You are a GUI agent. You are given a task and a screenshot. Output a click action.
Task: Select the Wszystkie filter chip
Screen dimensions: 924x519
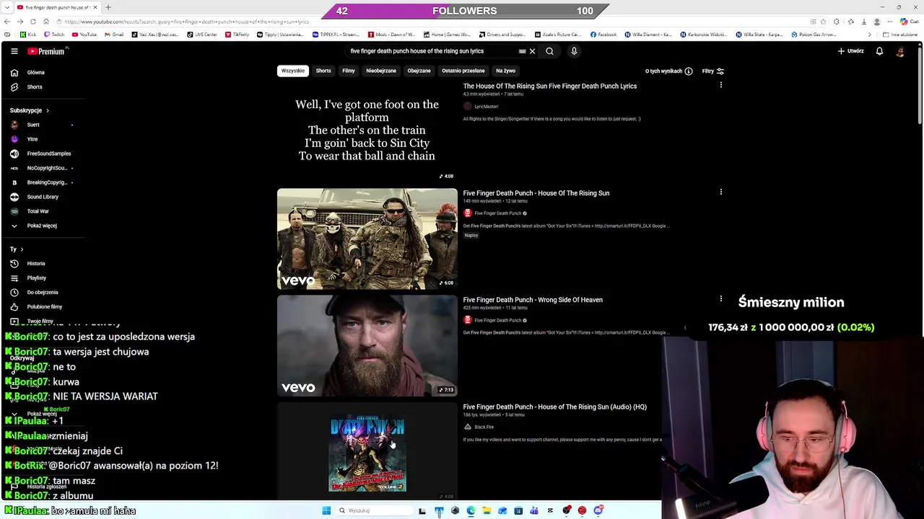(x=292, y=71)
